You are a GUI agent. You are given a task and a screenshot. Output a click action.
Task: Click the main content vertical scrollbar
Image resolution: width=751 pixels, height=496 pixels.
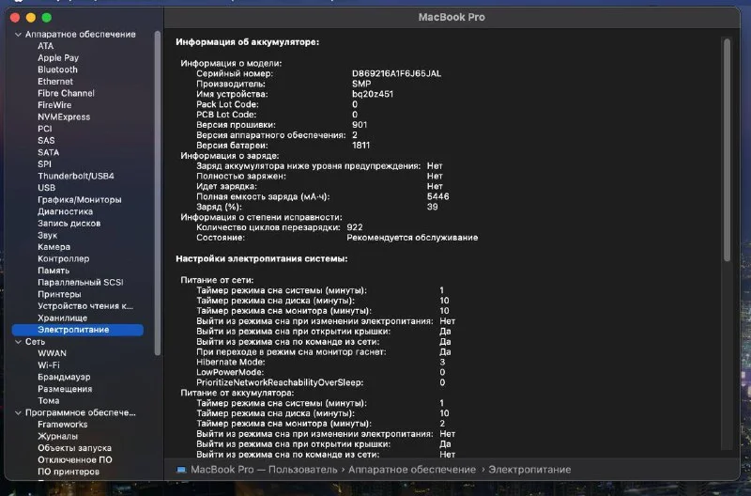726,150
